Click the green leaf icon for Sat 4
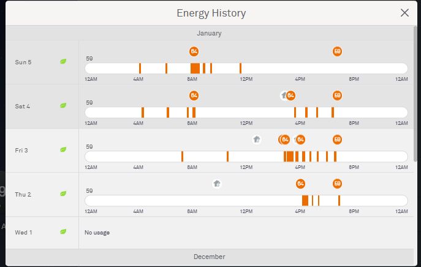421x267 pixels. click(63, 106)
